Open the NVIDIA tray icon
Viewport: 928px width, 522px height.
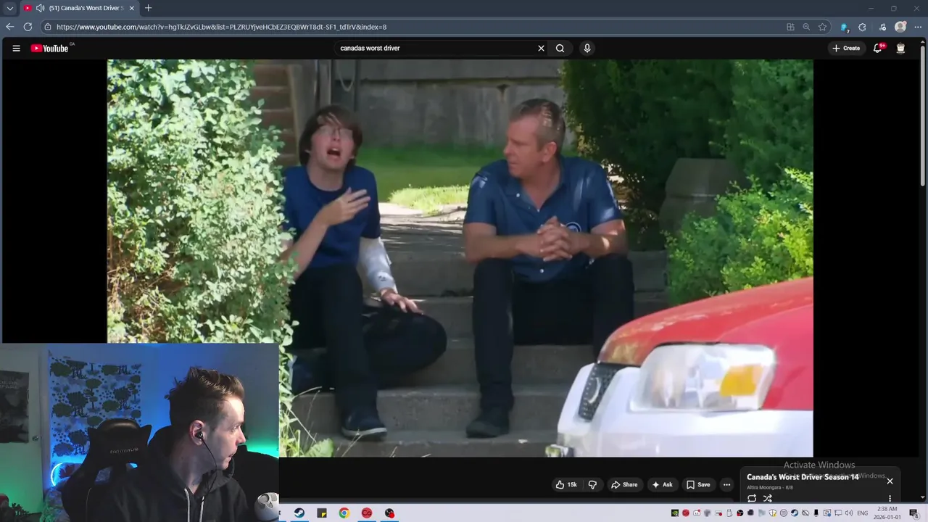(x=674, y=513)
